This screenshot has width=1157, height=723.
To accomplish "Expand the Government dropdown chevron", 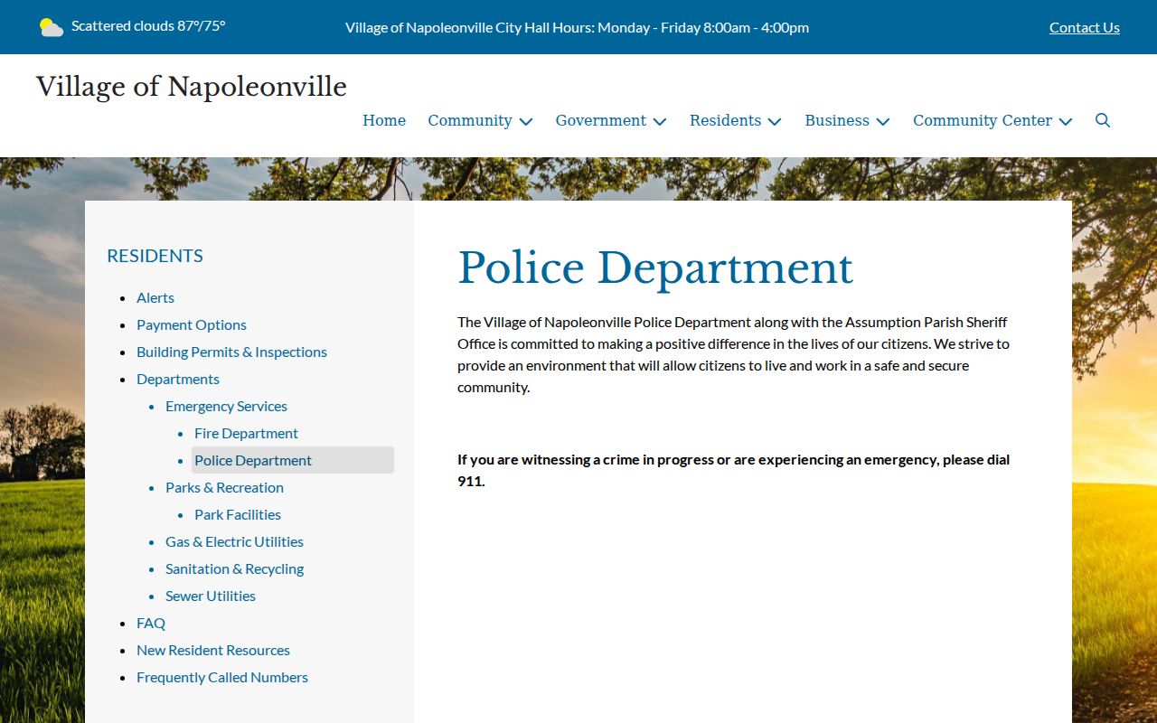I will pos(660,121).
